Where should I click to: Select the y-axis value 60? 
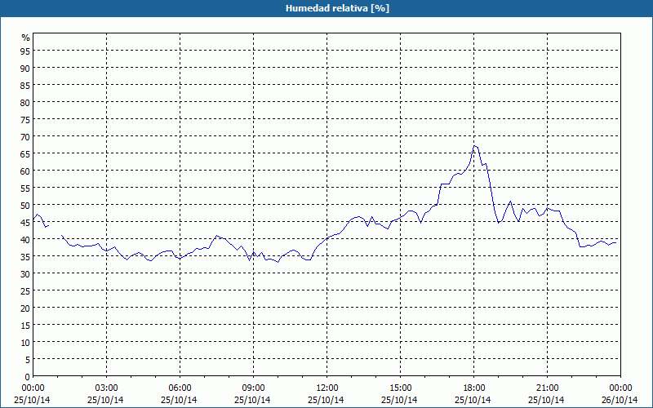coord(25,171)
